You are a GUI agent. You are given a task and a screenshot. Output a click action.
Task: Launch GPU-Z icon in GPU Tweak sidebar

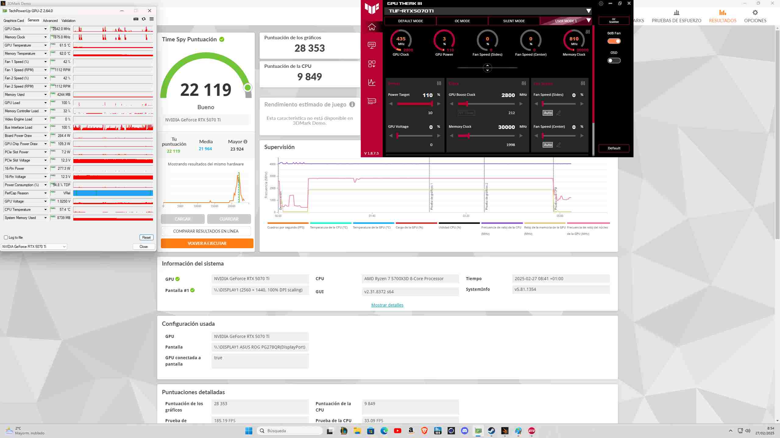pos(372,101)
